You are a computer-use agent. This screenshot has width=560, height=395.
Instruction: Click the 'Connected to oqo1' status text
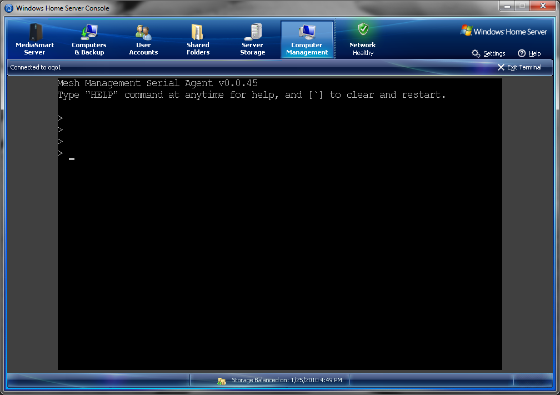pyautogui.click(x=36, y=67)
